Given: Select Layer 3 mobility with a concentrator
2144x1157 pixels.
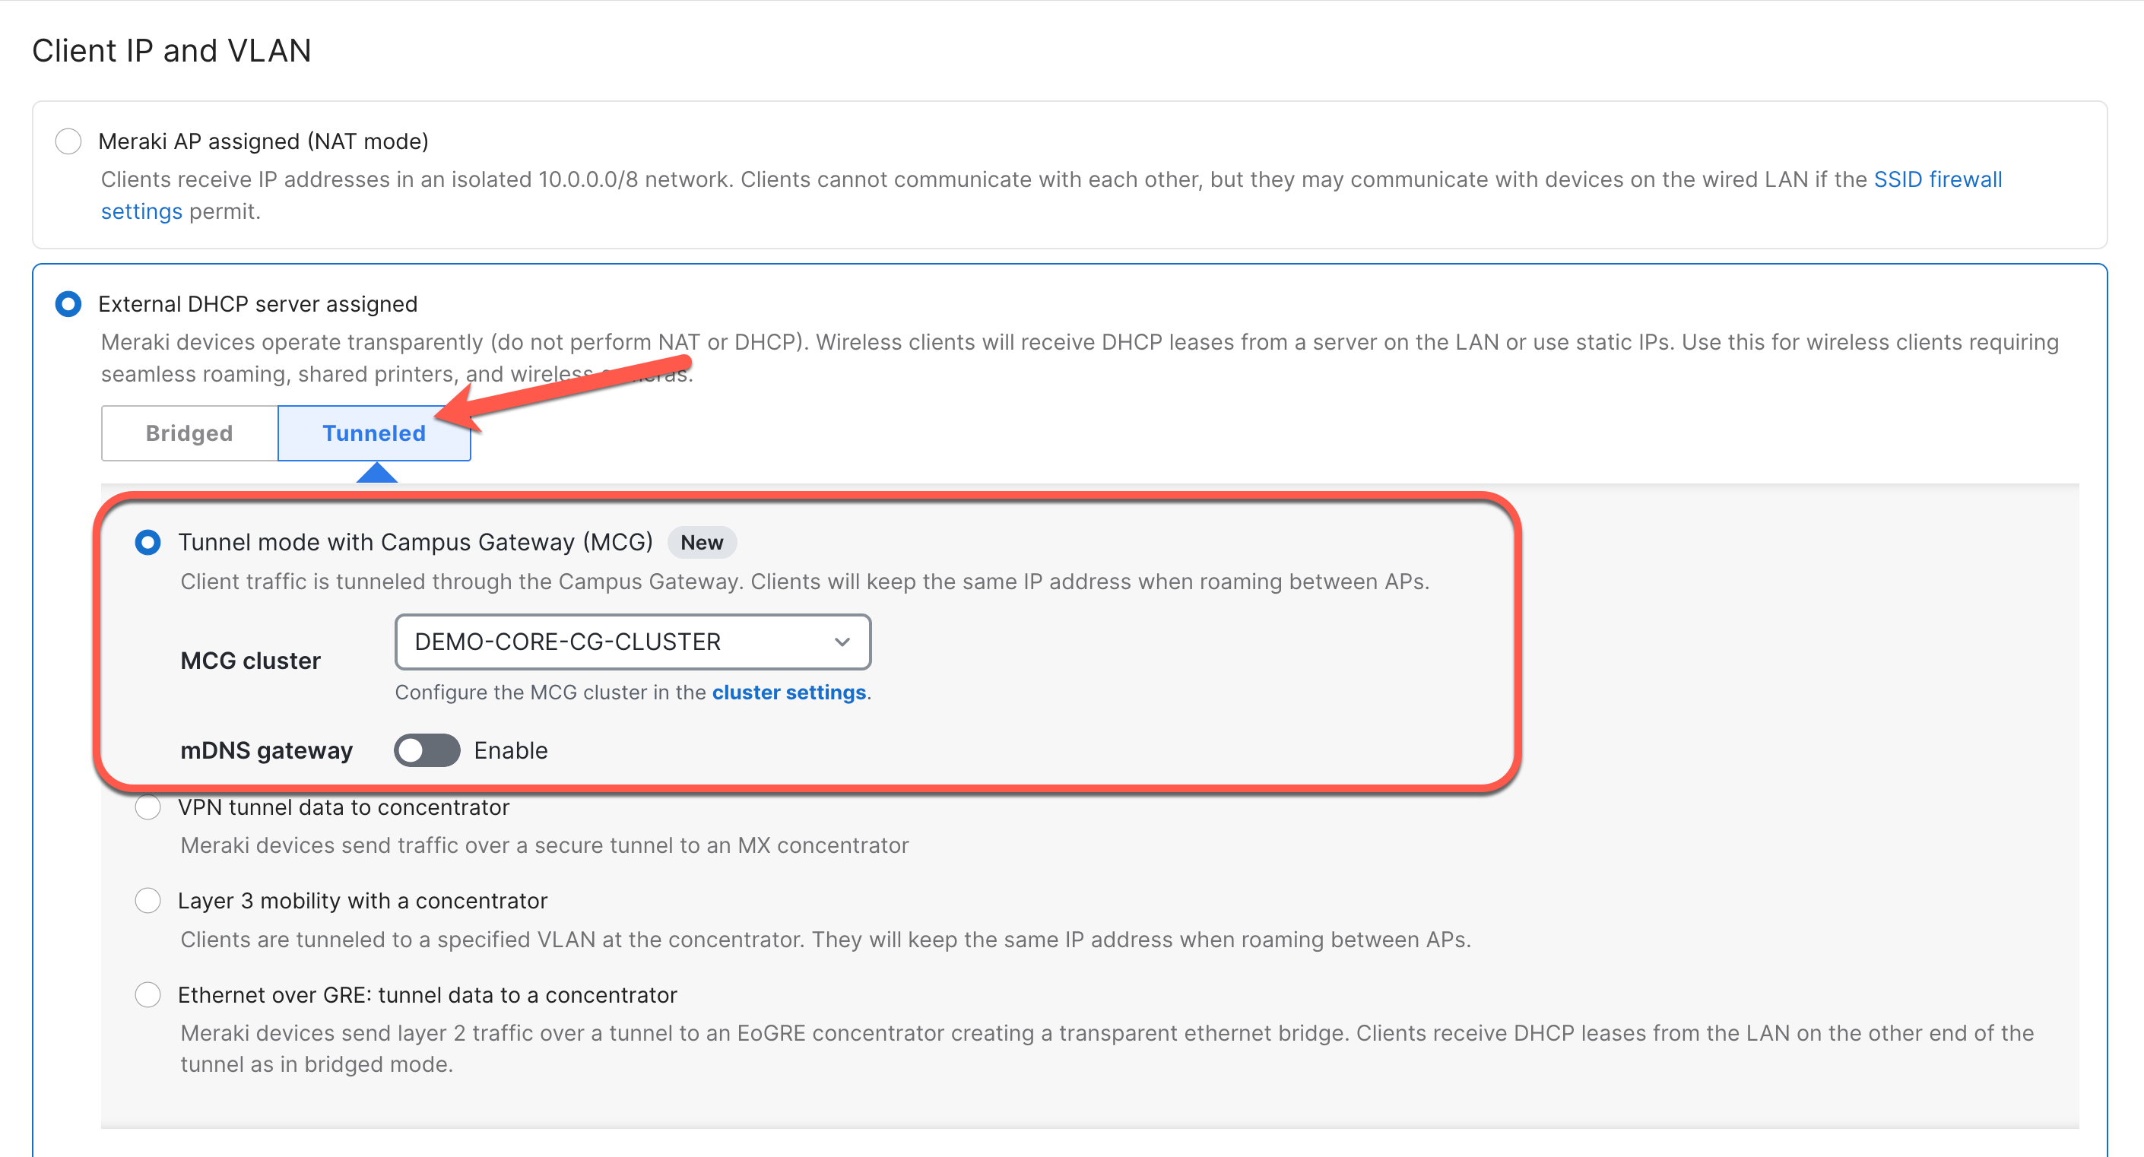Looking at the screenshot, I should click(148, 901).
